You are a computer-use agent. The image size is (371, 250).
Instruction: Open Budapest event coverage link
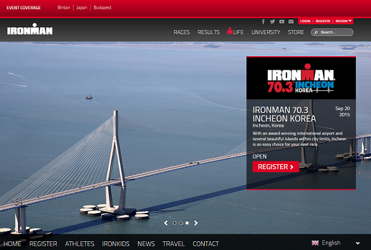click(103, 7)
